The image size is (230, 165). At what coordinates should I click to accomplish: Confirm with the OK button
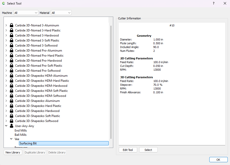(x=218, y=160)
